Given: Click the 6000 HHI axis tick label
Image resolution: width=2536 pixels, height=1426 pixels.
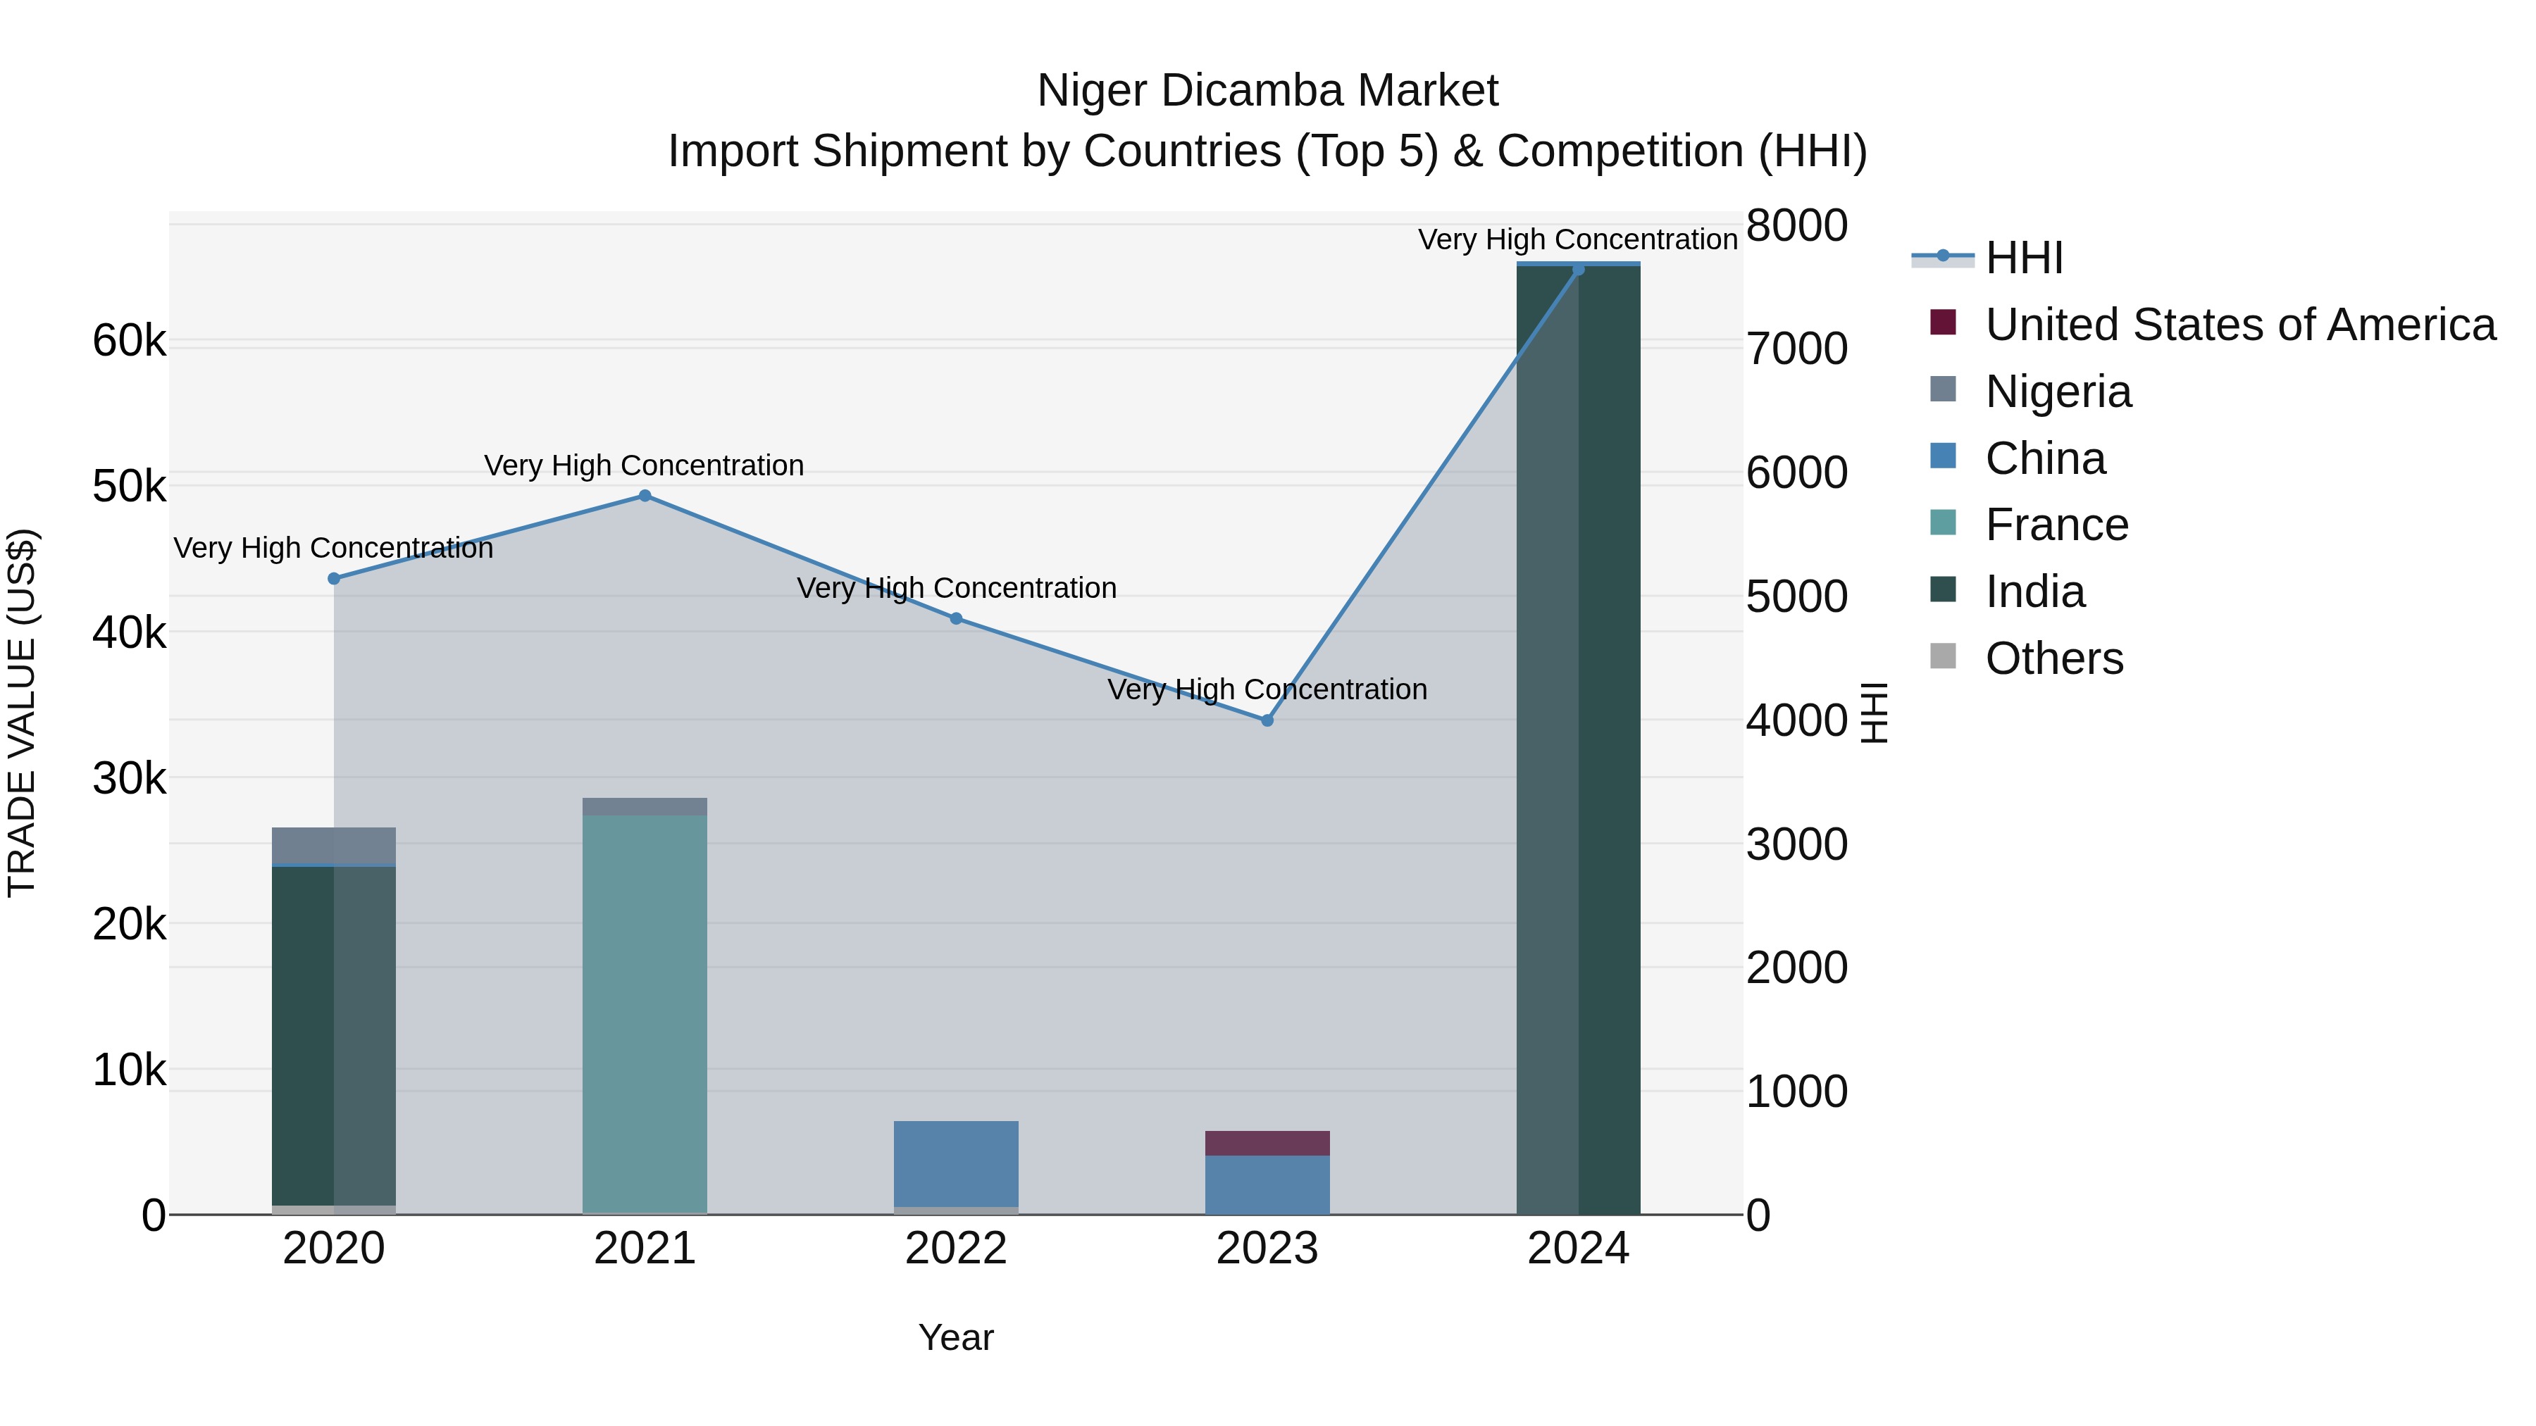Looking at the screenshot, I should tap(1796, 473).
